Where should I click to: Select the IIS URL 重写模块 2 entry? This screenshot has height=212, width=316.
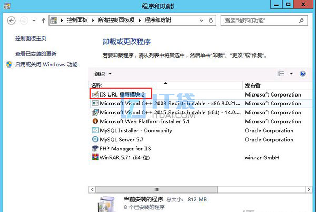122,94
